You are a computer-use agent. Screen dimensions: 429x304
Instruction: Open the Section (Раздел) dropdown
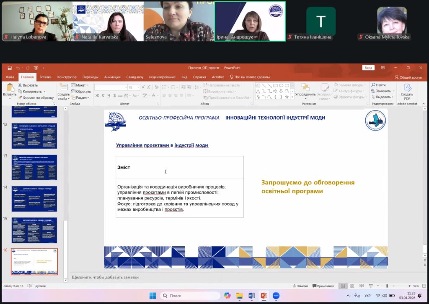[x=80, y=97]
